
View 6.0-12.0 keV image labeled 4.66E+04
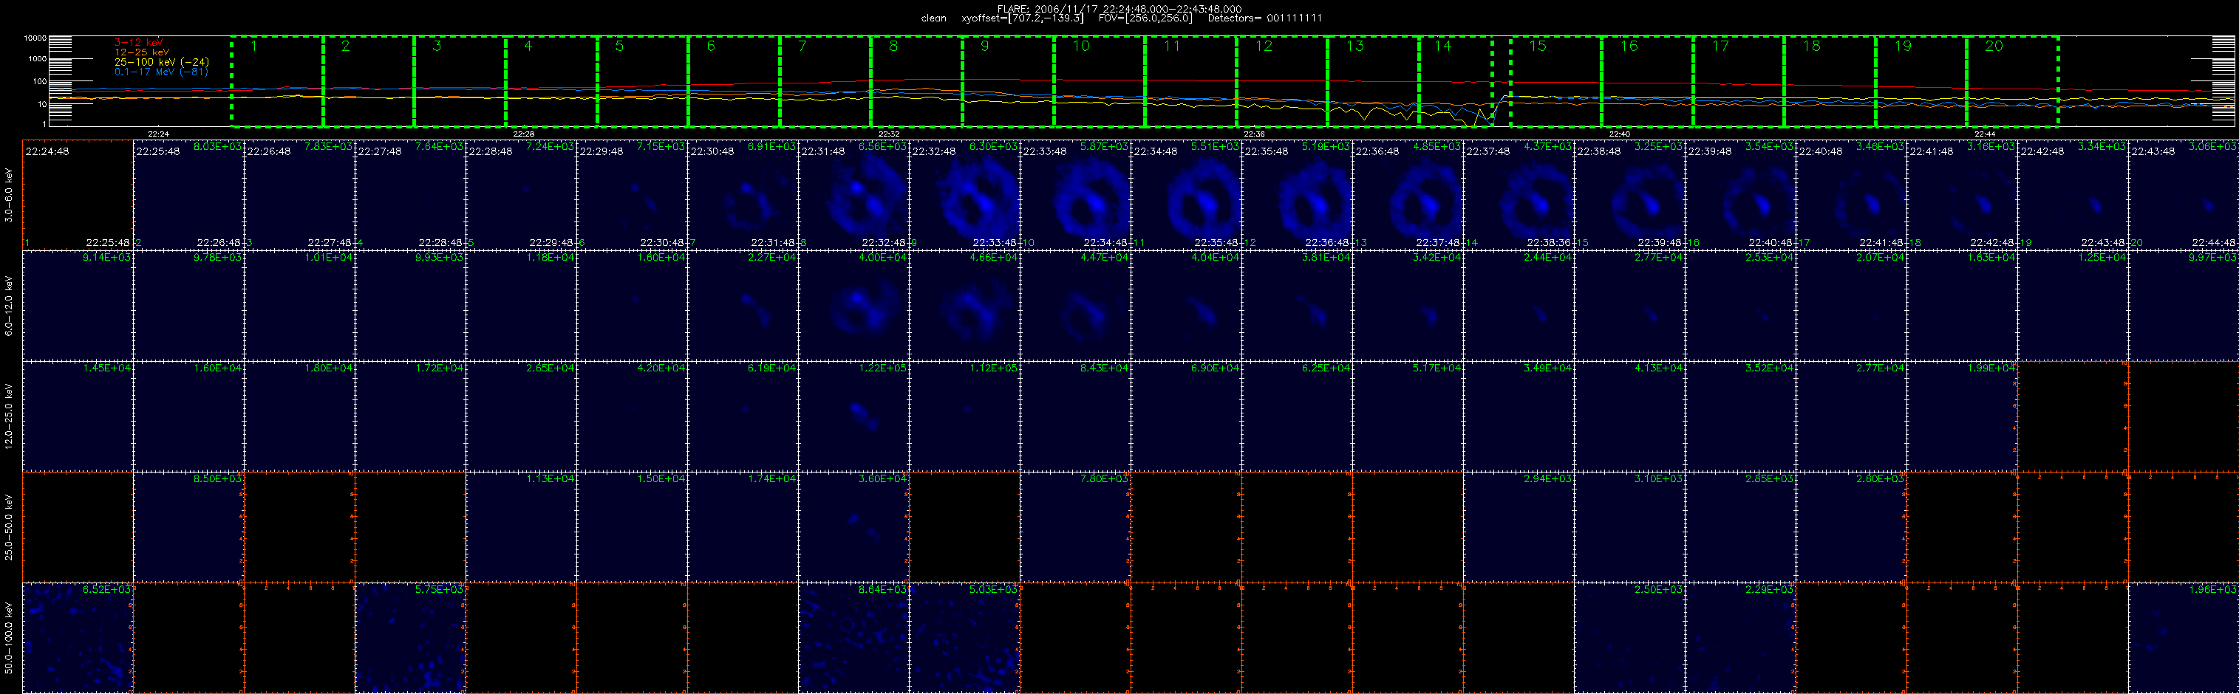(x=965, y=306)
